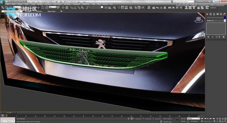Click the Mirror tool icon
This screenshot has width=227, height=123.
pyautogui.click(x=106, y=8)
